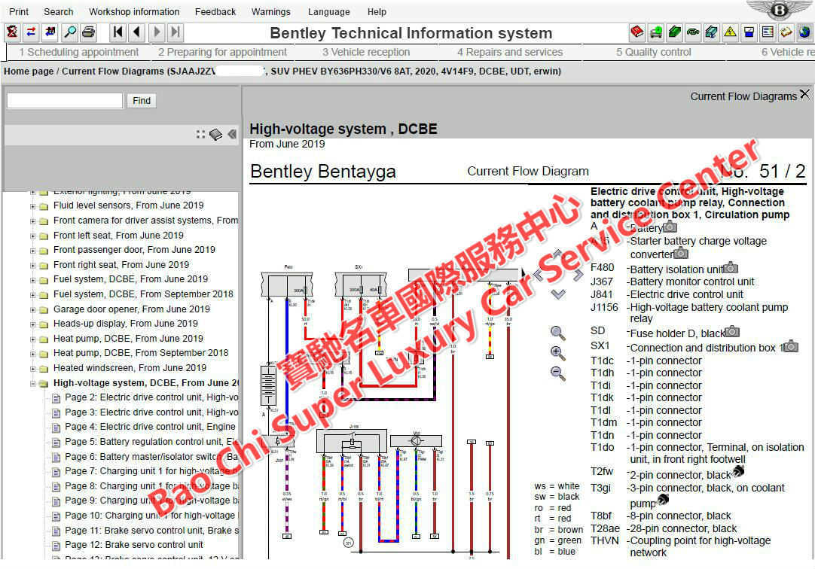Click the Home page breadcrumb link

tap(29, 71)
